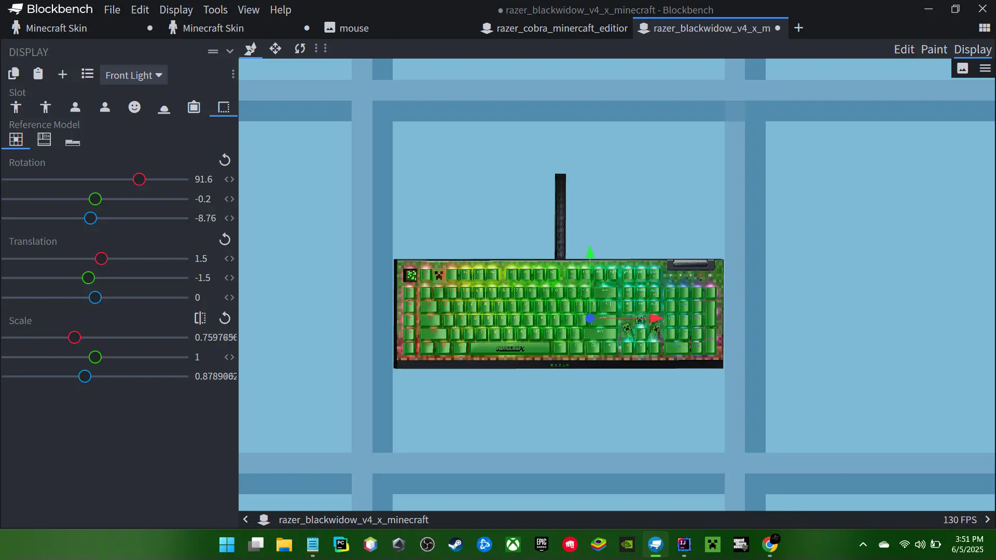The width and height of the screenshot is (996, 560).
Task: Paste the display settings
Action: tap(38, 74)
